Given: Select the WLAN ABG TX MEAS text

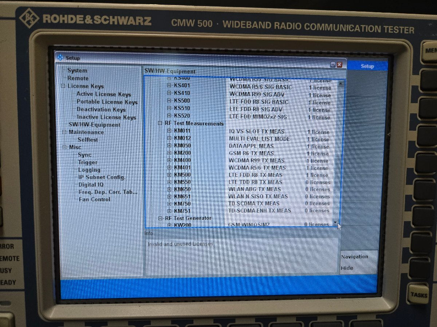Looking at the screenshot, I should 255,189.
